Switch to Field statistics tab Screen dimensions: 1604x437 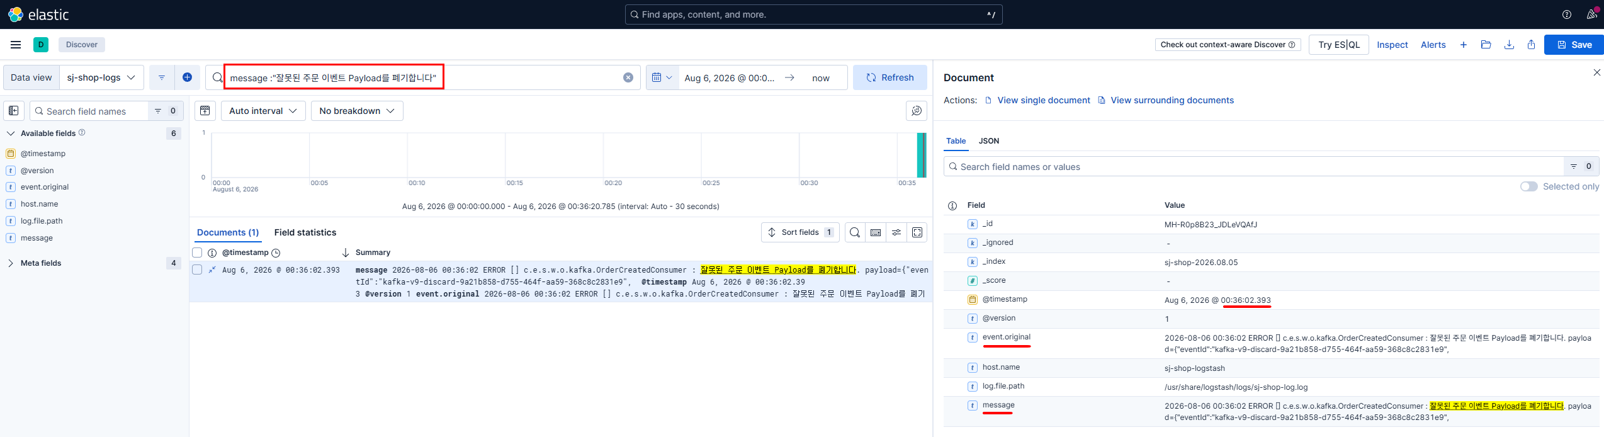(x=305, y=232)
